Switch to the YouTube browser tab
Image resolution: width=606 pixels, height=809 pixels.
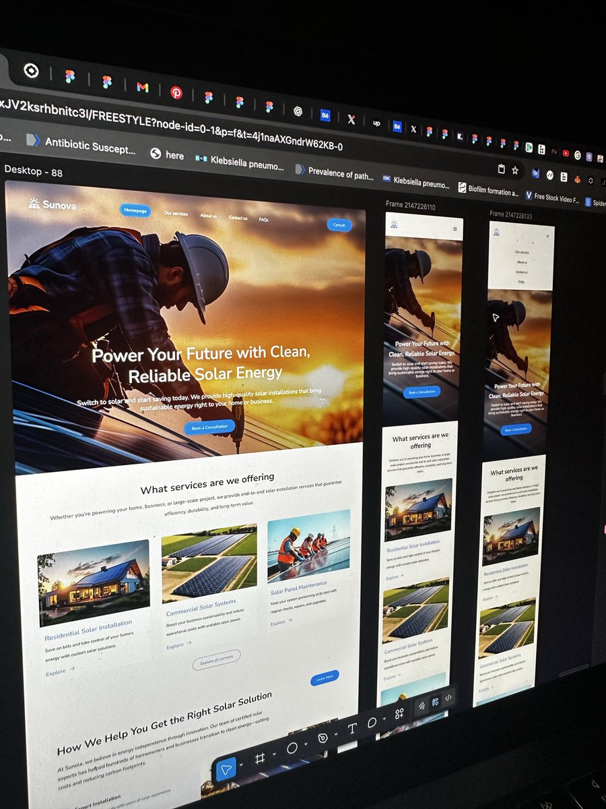click(x=566, y=153)
